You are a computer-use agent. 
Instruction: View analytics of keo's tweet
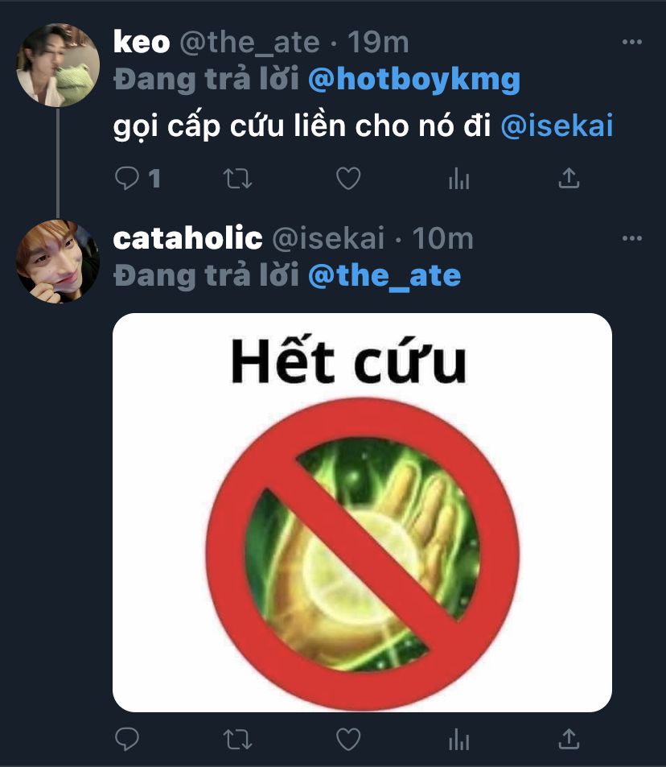pyautogui.click(x=458, y=179)
